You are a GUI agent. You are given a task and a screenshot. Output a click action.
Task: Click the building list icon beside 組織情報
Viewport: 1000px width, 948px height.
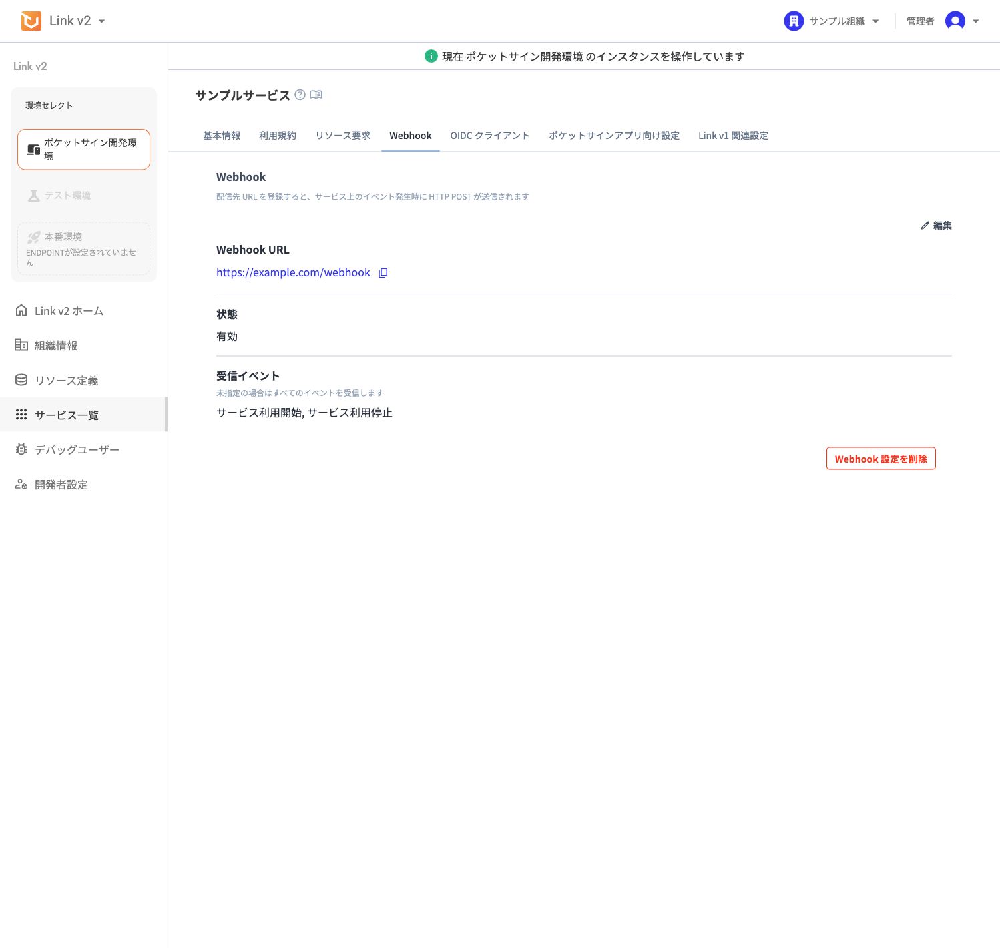point(21,345)
